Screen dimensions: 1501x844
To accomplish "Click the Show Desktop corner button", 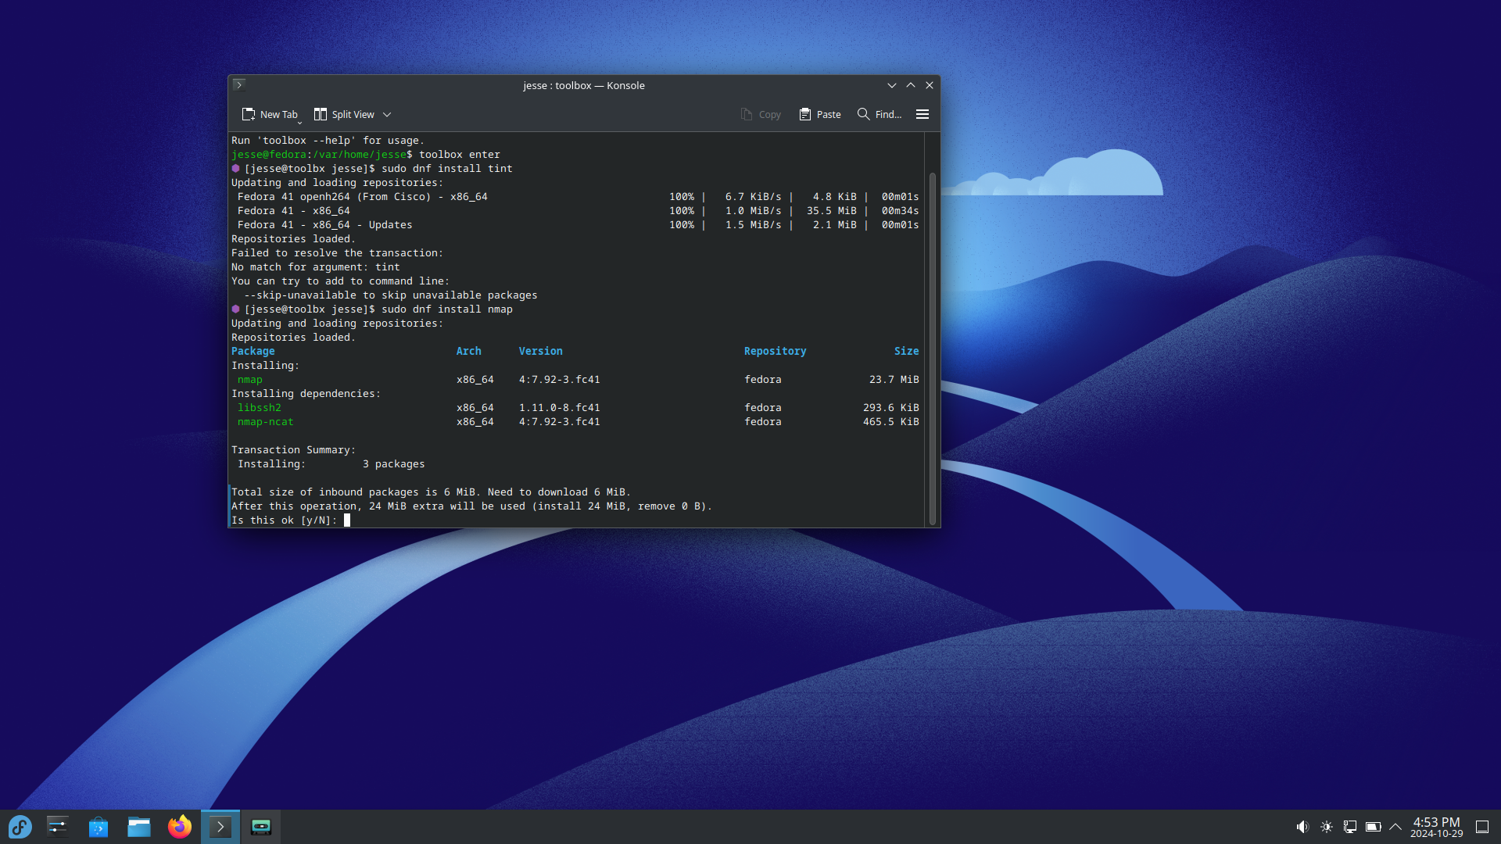I will (x=1482, y=827).
